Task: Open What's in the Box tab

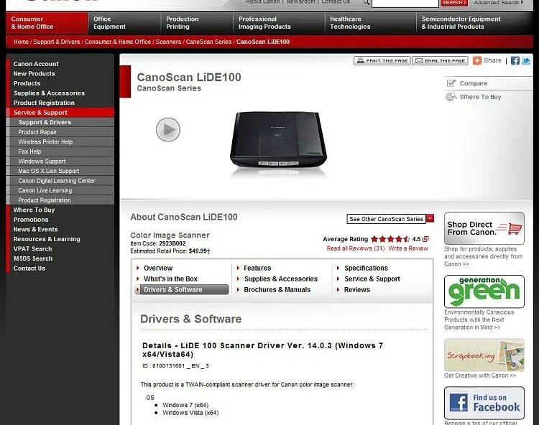Action: pyautogui.click(x=170, y=279)
